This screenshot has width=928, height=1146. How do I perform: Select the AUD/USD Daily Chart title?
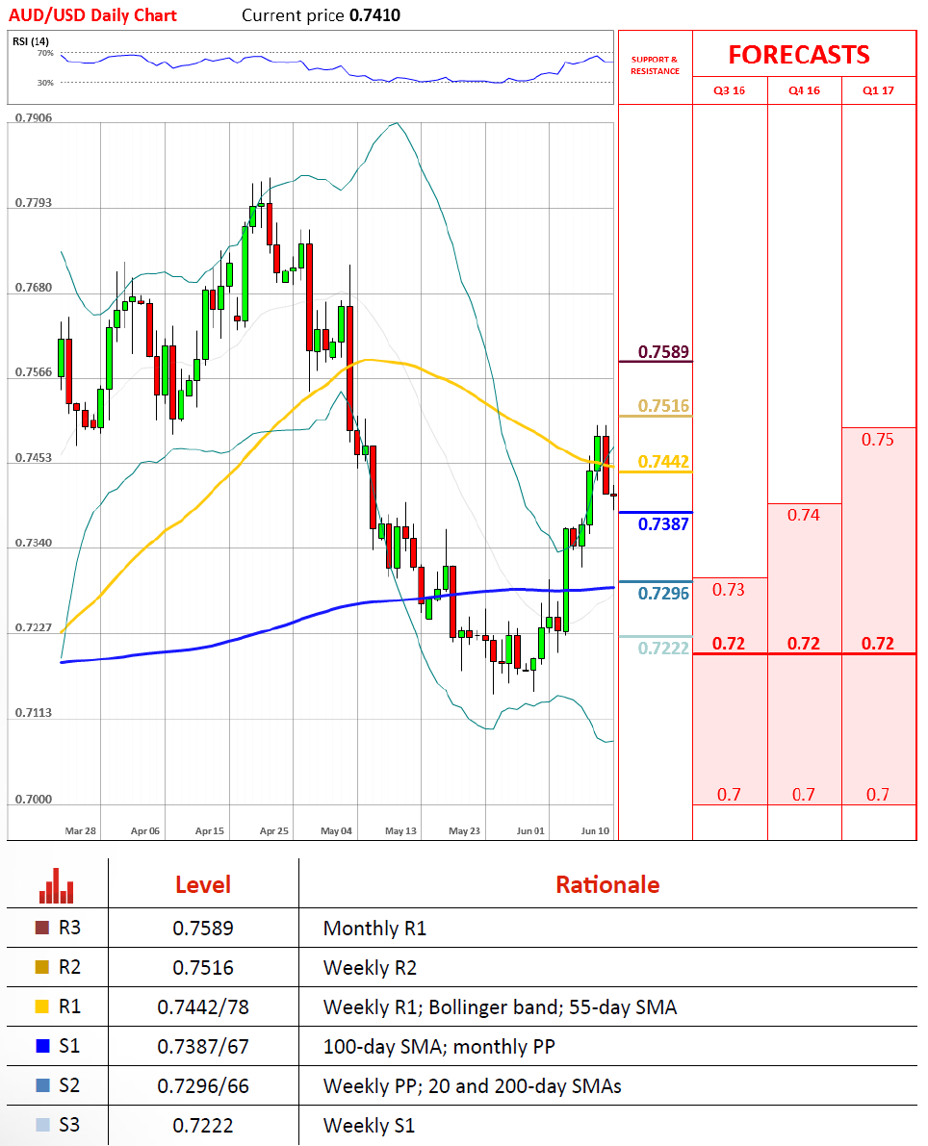click(92, 15)
